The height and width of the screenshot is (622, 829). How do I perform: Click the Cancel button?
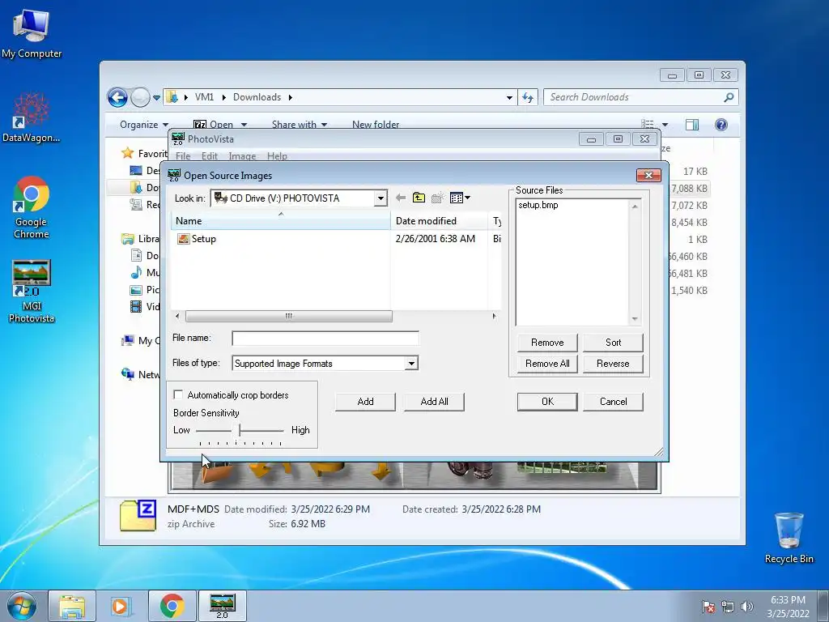click(614, 402)
